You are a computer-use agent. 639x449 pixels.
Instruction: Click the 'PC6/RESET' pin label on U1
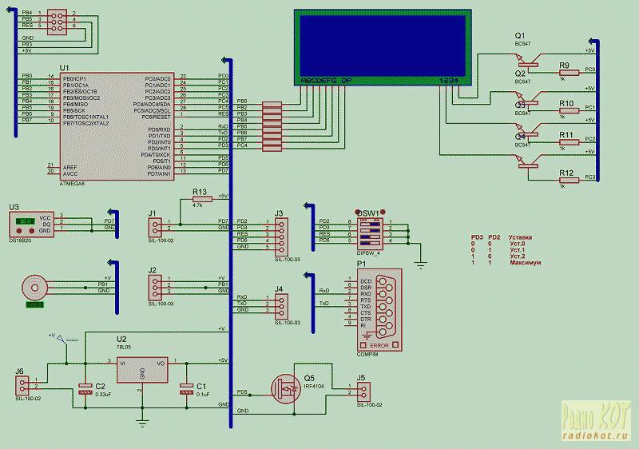pyautogui.click(x=156, y=117)
